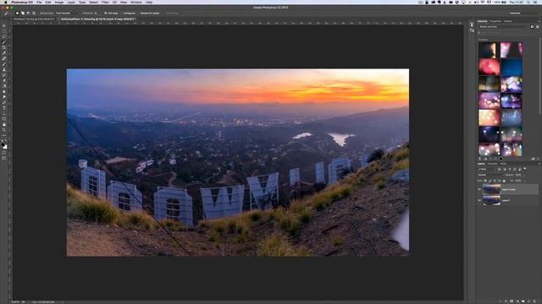
Task: Select the Crop tool
Action: click(x=4, y=47)
